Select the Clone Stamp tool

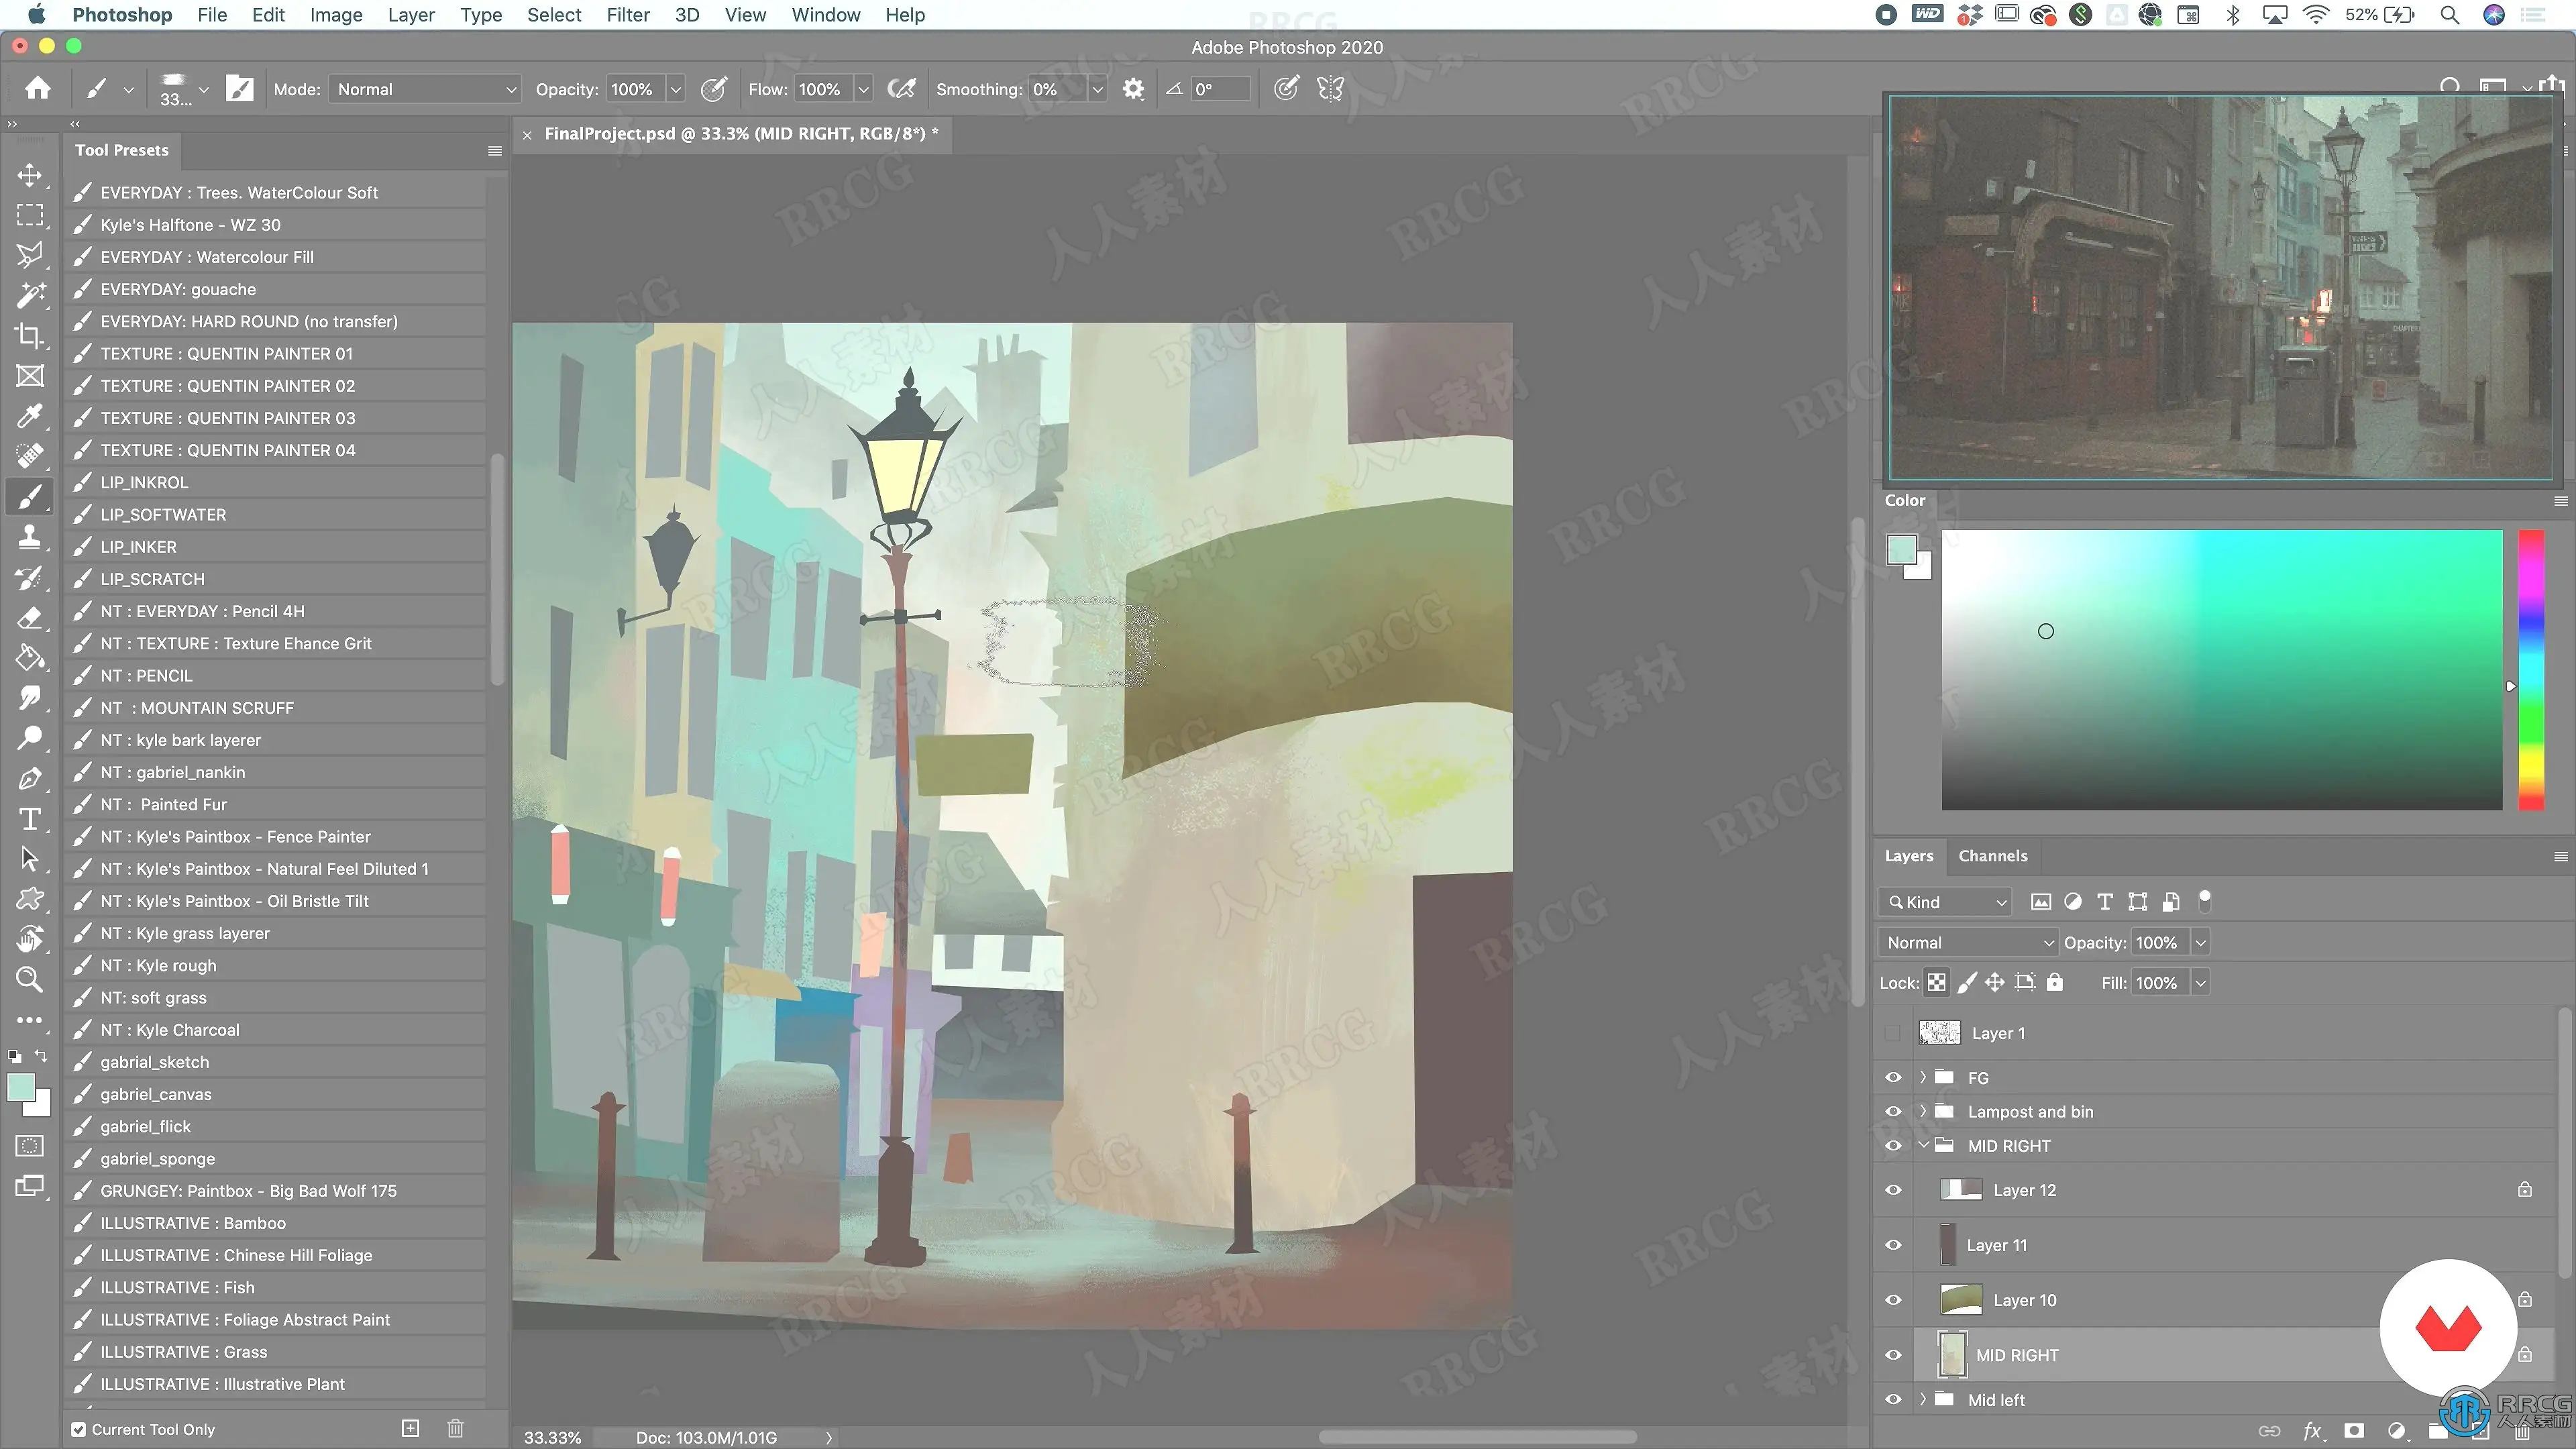click(x=30, y=537)
